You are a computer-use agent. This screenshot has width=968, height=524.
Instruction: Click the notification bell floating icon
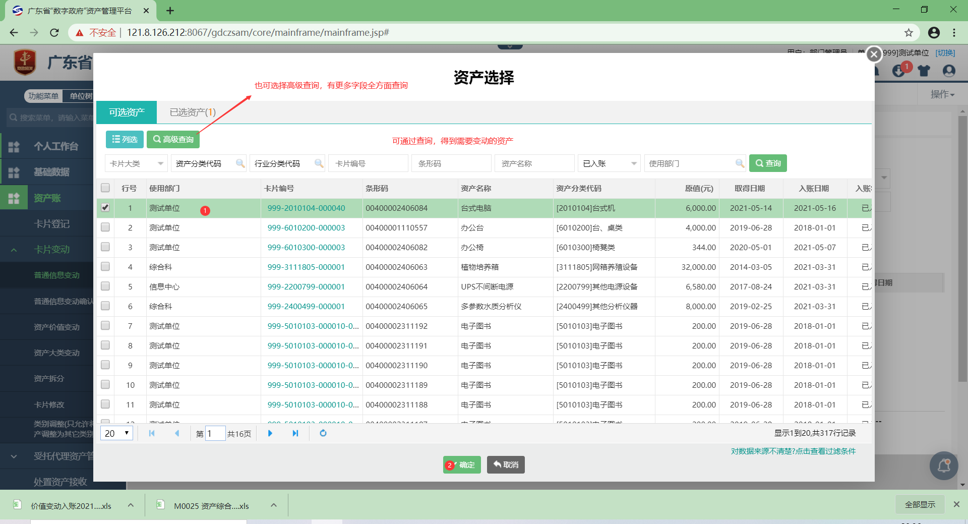944,465
